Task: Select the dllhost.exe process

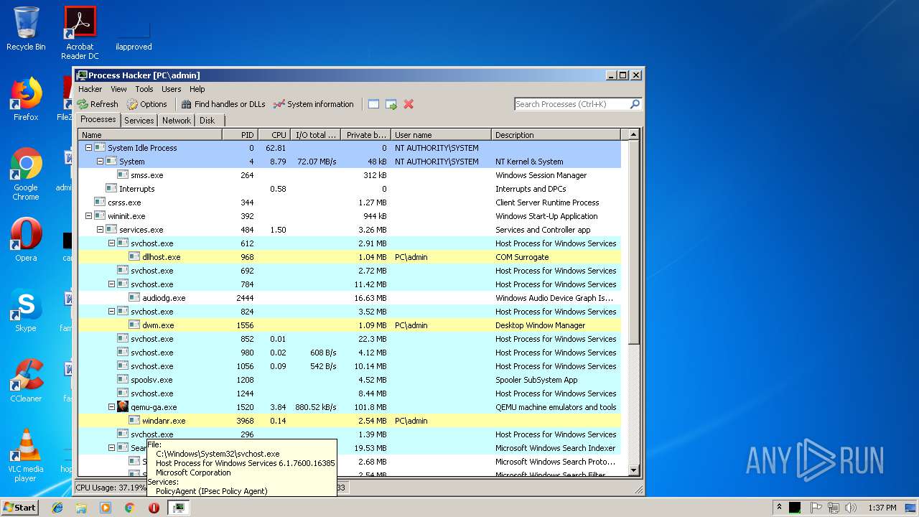Action: (x=349, y=257)
